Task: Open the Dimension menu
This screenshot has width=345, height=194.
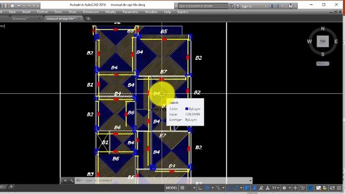Action: click(x=91, y=12)
